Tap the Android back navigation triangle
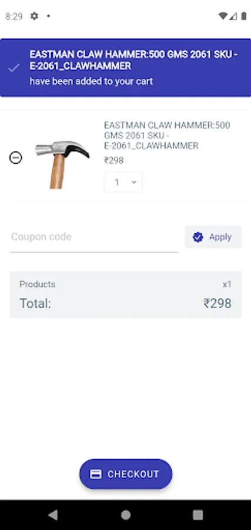The height and width of the screenshot is (530, 251). click(x=53, y=515)
